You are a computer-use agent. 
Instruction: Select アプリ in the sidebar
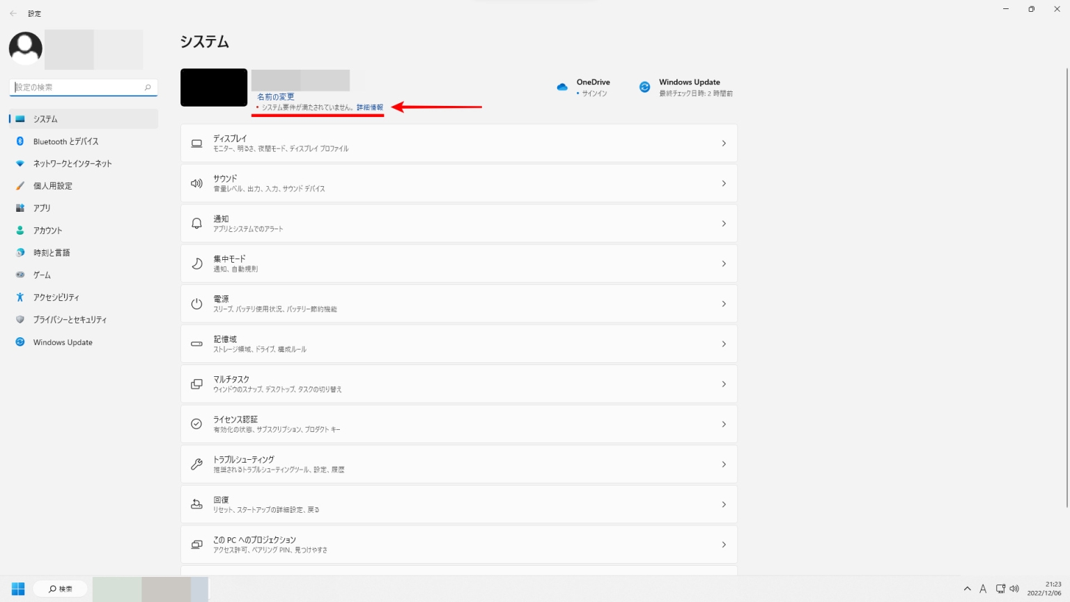(42, 208)
